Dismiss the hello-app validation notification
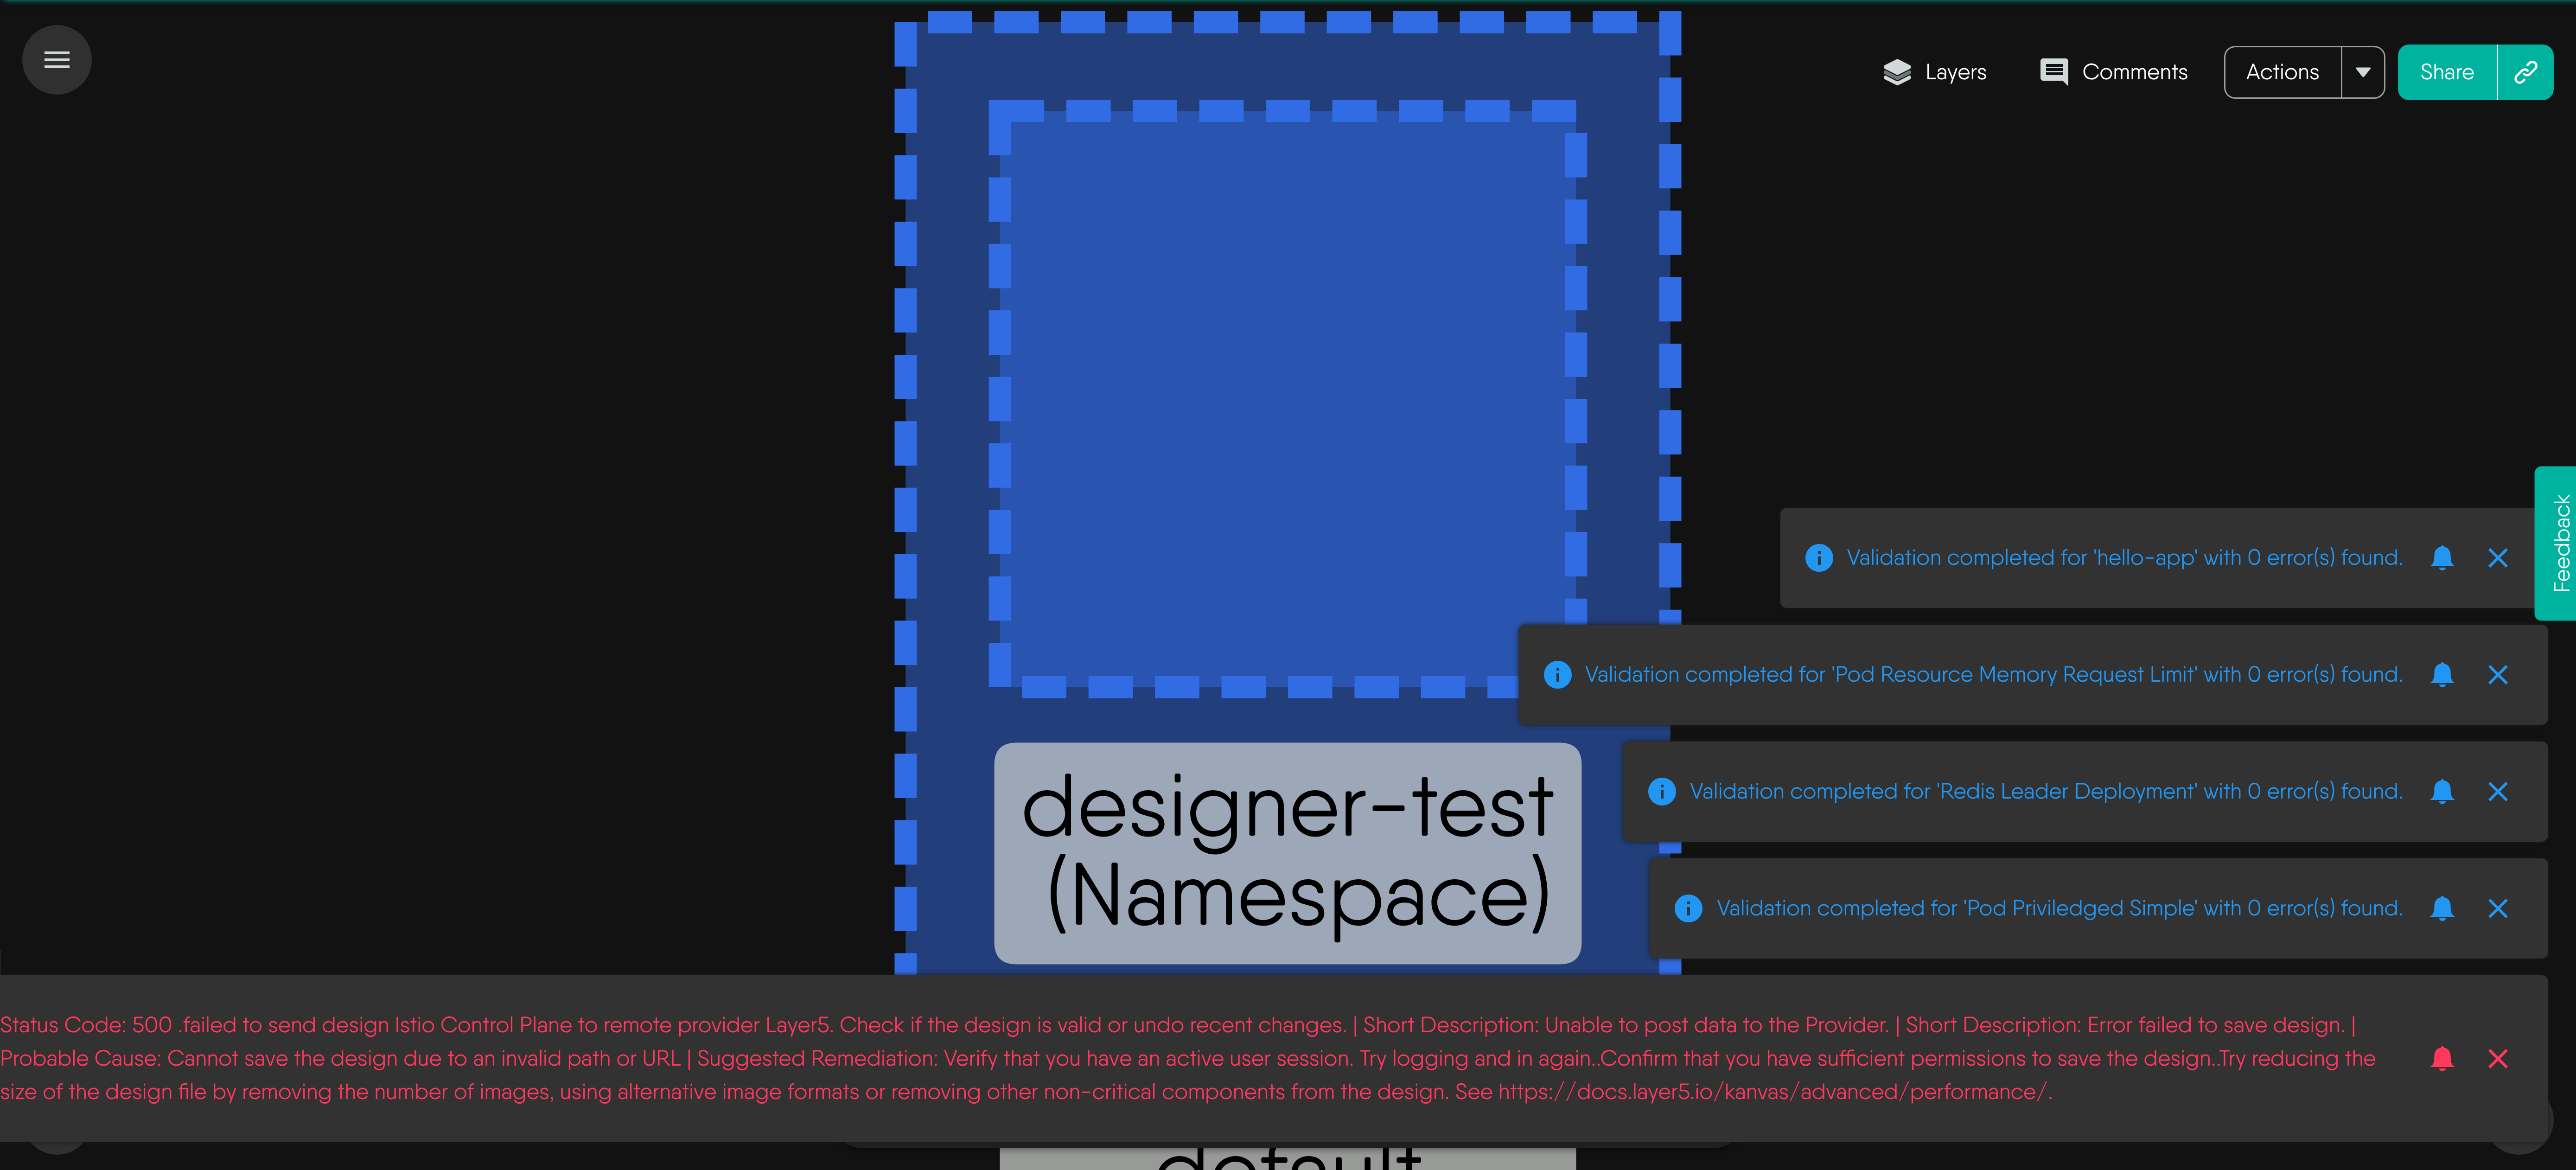This screenshot has height=1170, width=2576. [2497, 558]
